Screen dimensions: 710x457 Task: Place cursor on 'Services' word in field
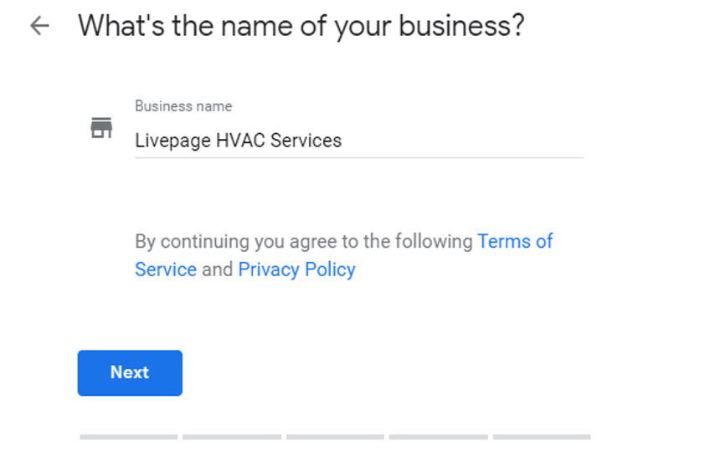pos(306,141)
